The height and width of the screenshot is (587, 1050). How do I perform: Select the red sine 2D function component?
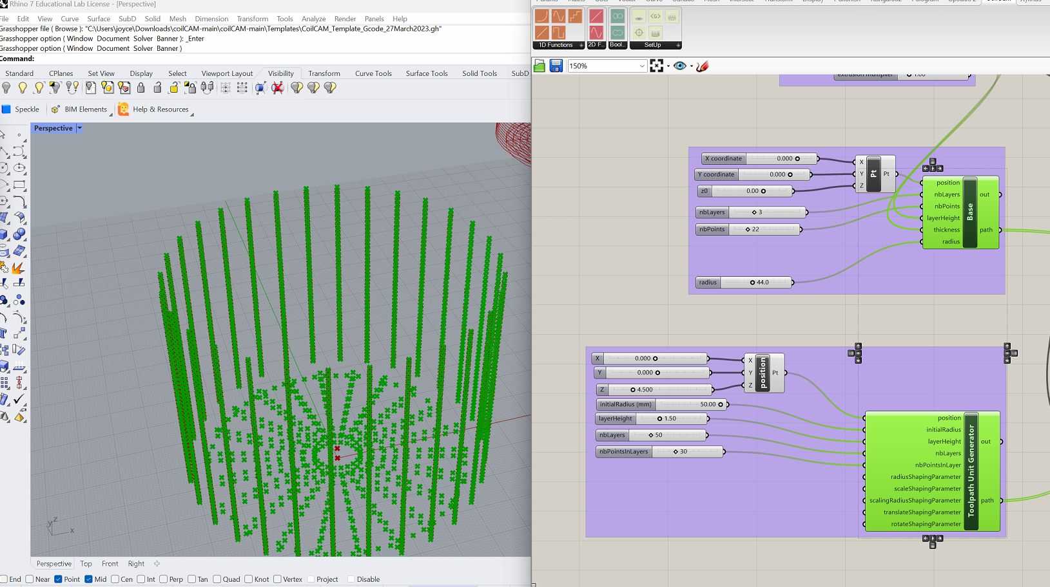tap(596, 32)
